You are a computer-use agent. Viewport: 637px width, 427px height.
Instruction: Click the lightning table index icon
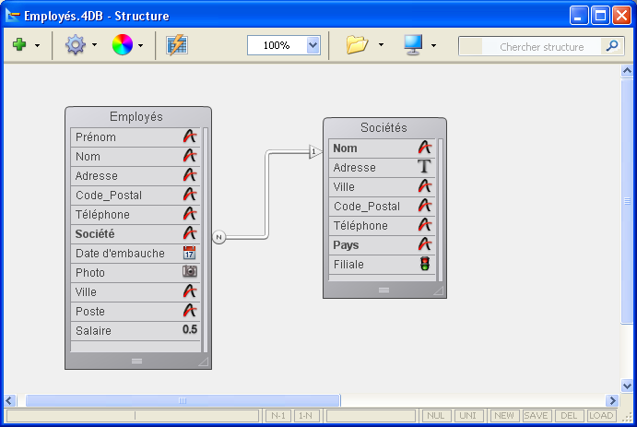click(x=177, y=45)
